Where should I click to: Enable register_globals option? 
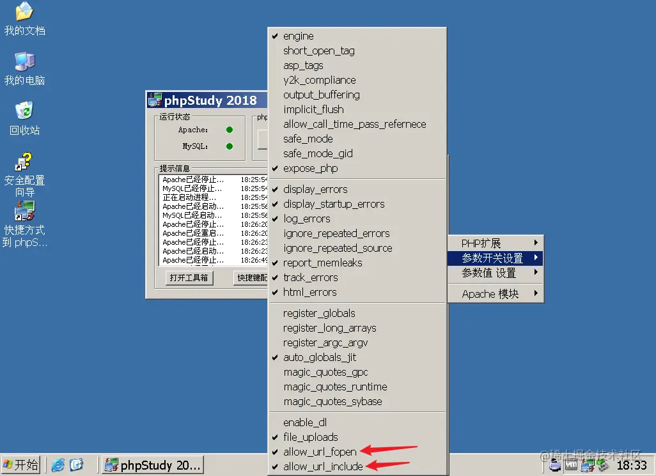357,314
